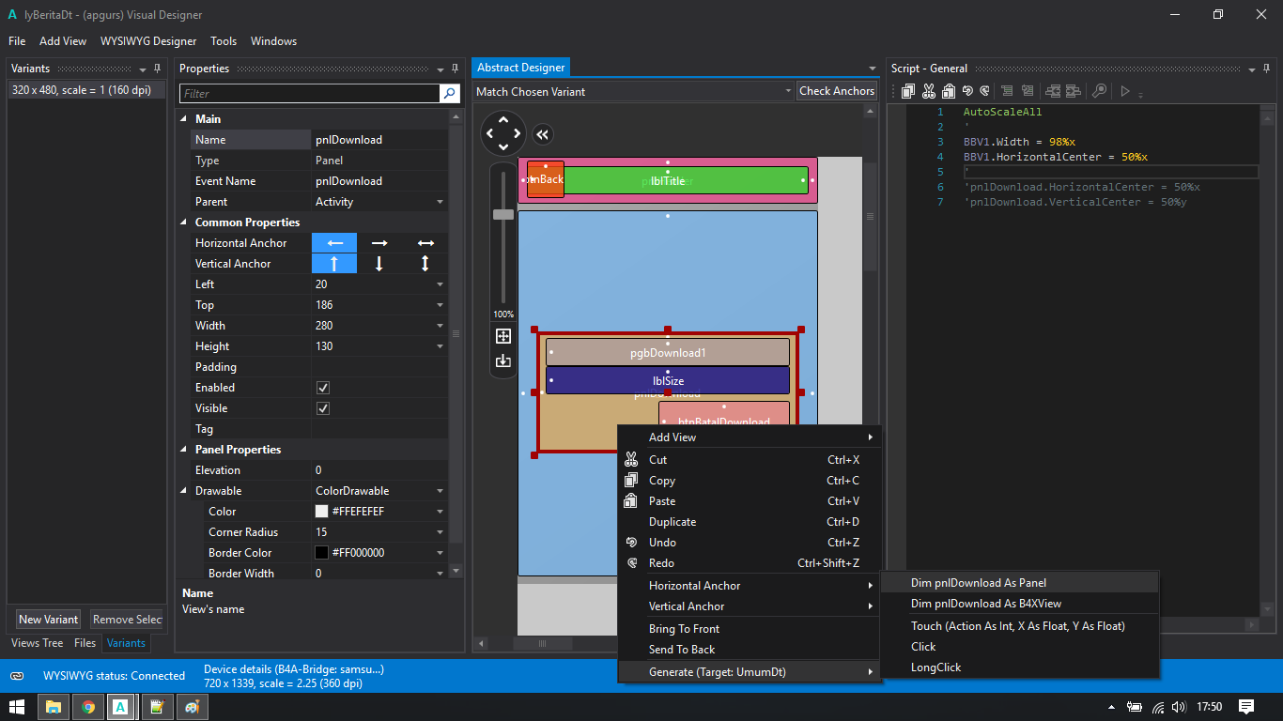Screen dimensions: 1283x721
Task: Click the Run script play icon
Action: pyautogui.click(x=1124, y=91)
